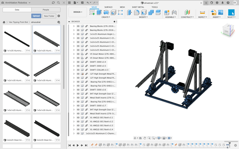Viewport: 239px width, 149px height.
Task: Open the Help icon
Action: point(228,2)
